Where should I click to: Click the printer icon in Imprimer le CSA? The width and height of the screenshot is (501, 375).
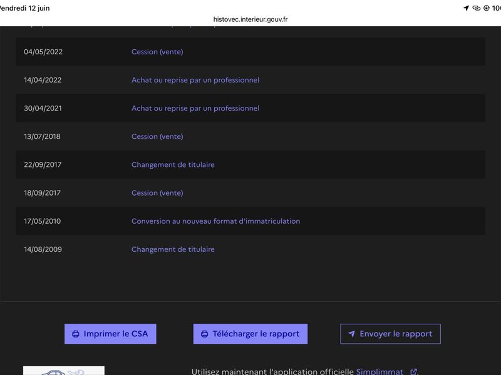[x=76, y=334]
